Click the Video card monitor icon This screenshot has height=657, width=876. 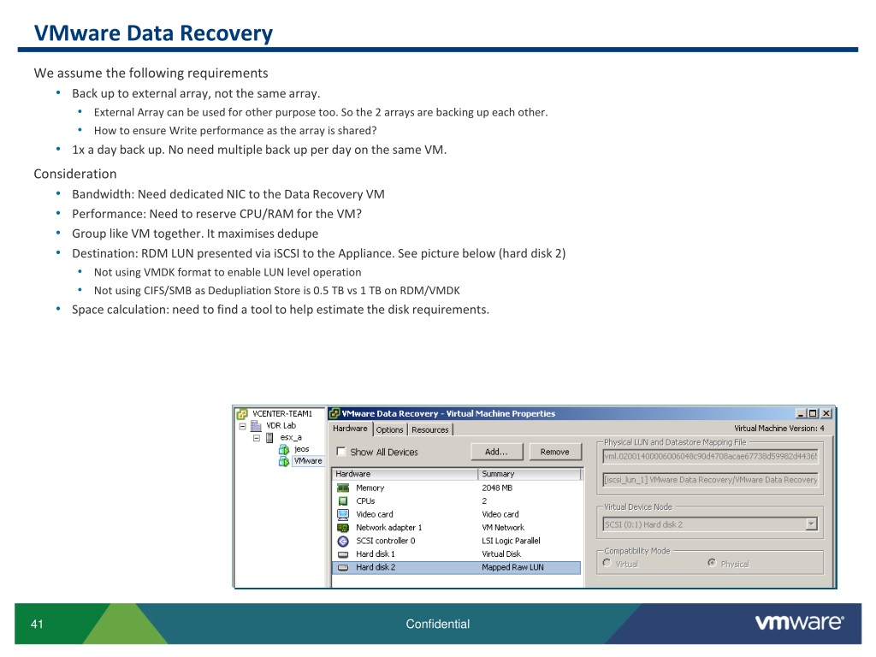point(343,514)
